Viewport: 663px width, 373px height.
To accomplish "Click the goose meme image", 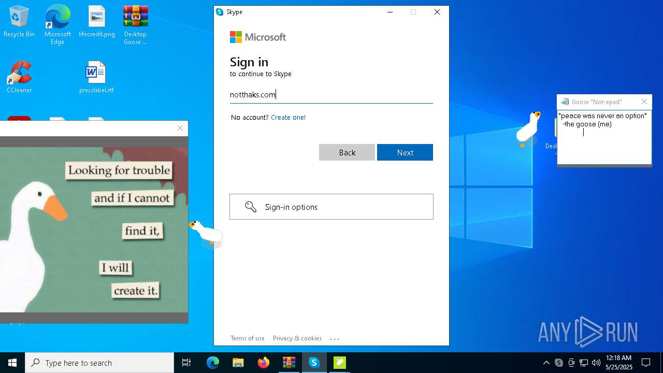I will click(x=94, y=229).
